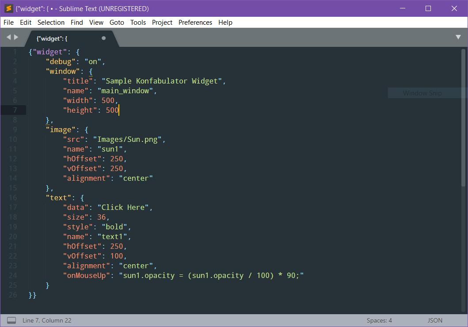Open the Project menu

[162, 23]
